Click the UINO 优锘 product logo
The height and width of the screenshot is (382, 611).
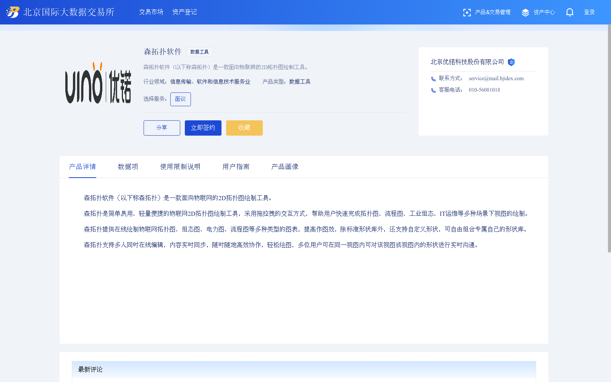click(x=99, y=83)
